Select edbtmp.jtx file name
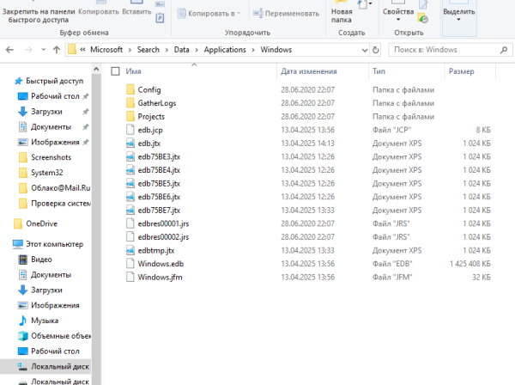Screen dimensions: 515x385 (x=156, y=251)
